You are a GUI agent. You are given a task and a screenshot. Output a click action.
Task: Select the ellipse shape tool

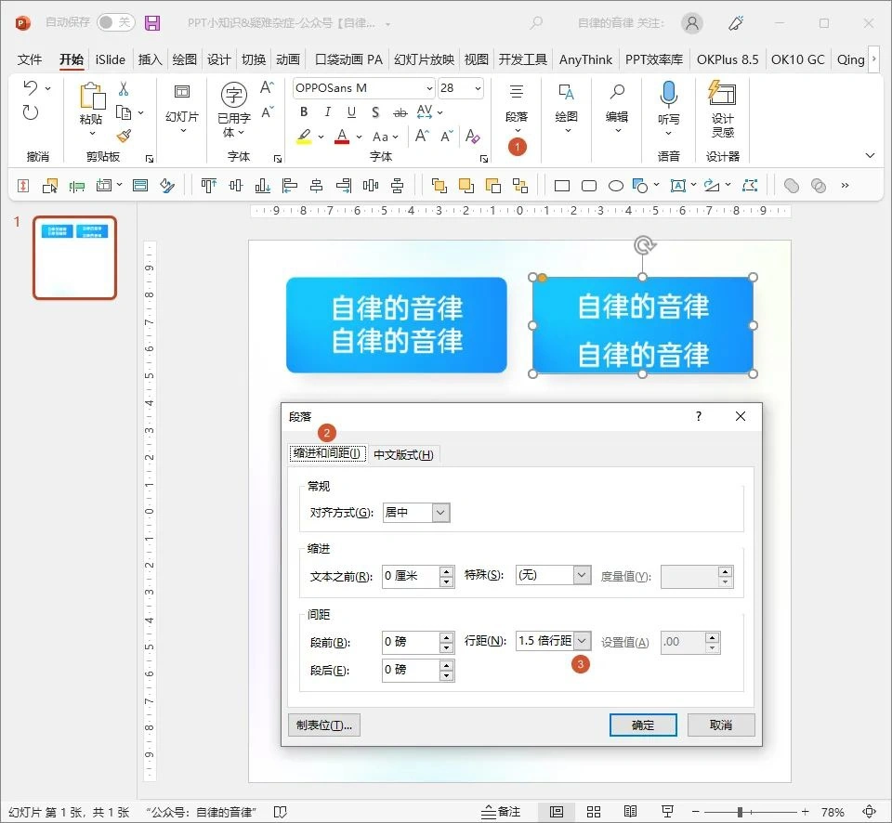click(615, 185)
